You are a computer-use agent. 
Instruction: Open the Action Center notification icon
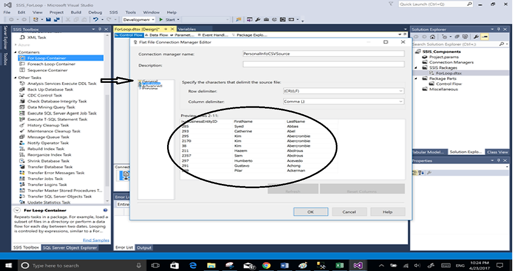coord(500,265)
